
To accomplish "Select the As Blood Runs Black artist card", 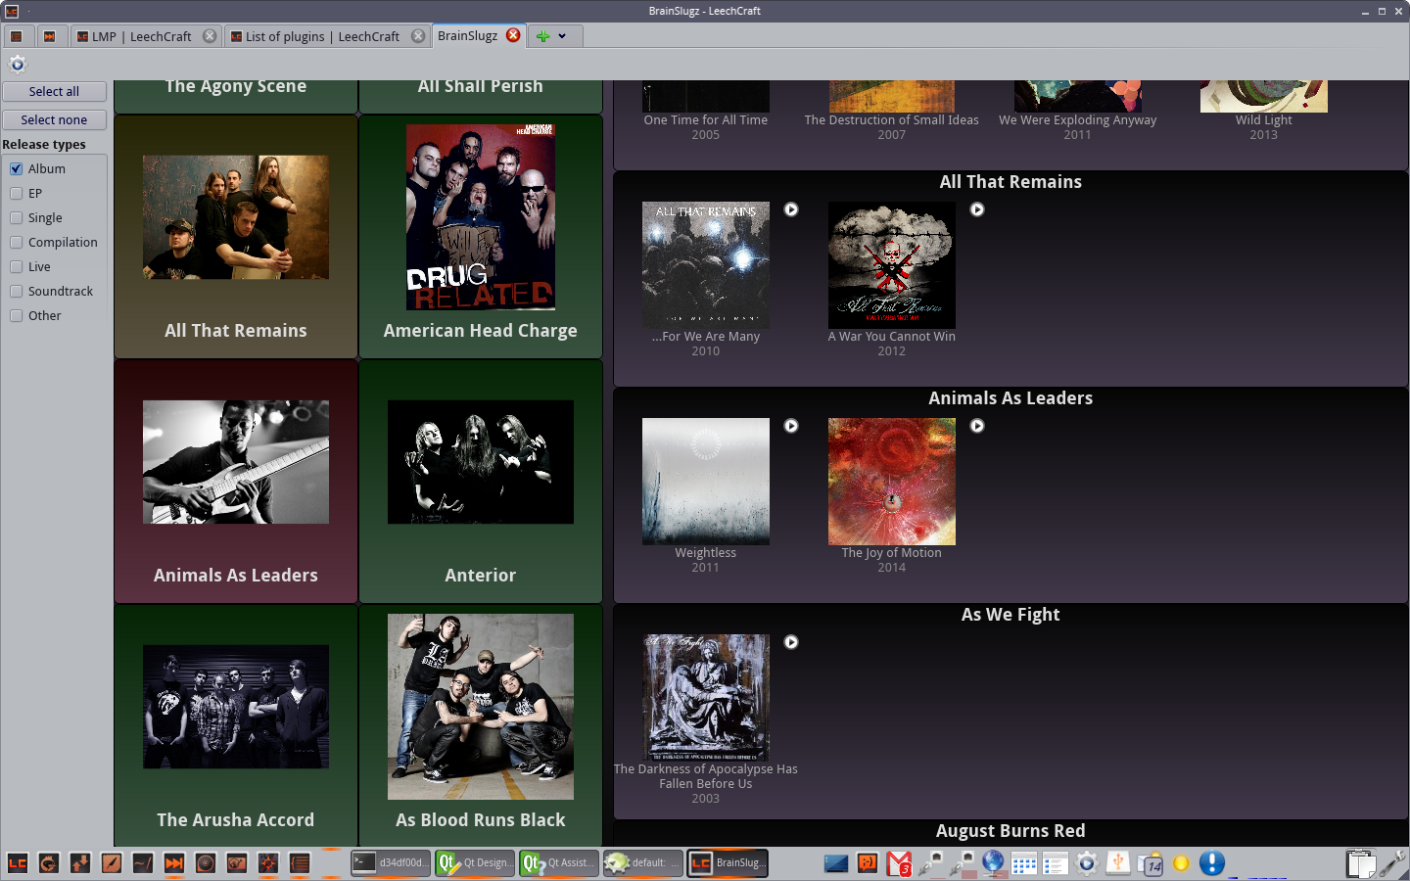I will click(481, 725).
